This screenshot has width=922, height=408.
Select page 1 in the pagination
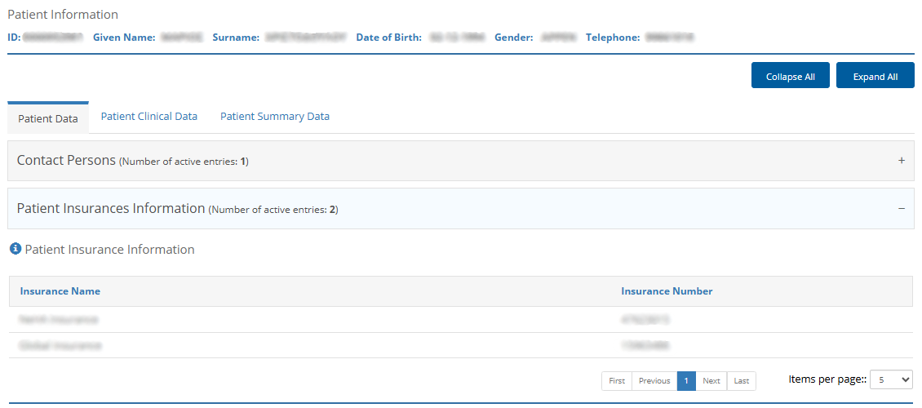(686, 381)
